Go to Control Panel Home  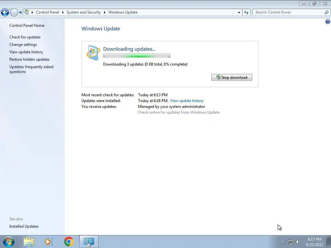pyautogui.click(x=27, y=25)
